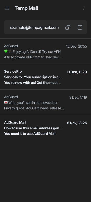This screenshot has width=91, height=202.
Task: Click "Privacy guide, AdGuard news" preview text
Action: (27, 108)
